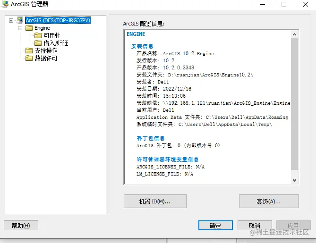Click the 发行版本: 10.2 line
Screen dimensions: 316x243
click(155, 60)
